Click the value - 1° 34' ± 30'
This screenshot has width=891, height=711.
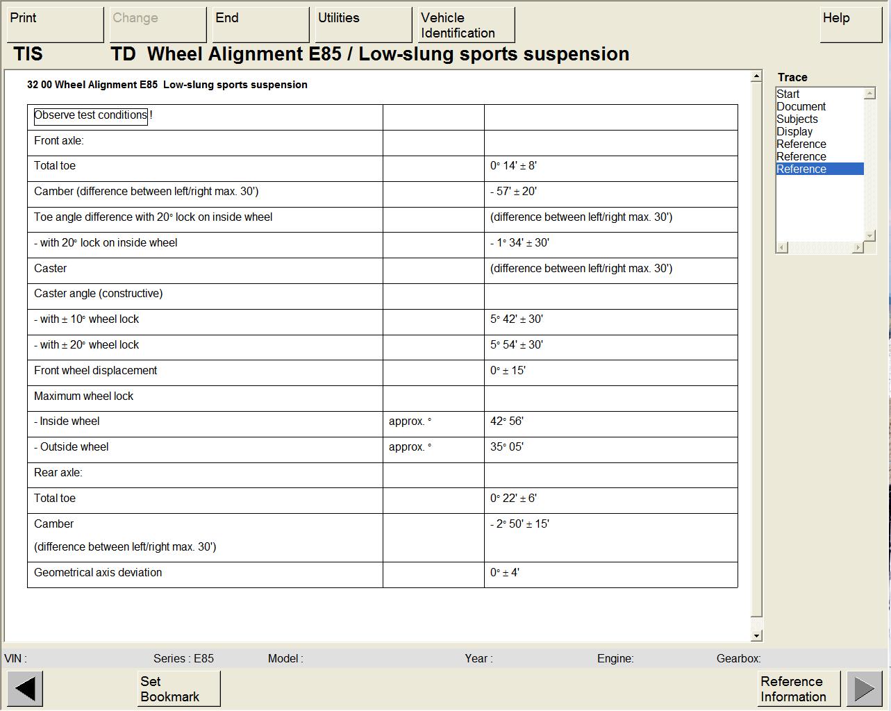point(519,243)
